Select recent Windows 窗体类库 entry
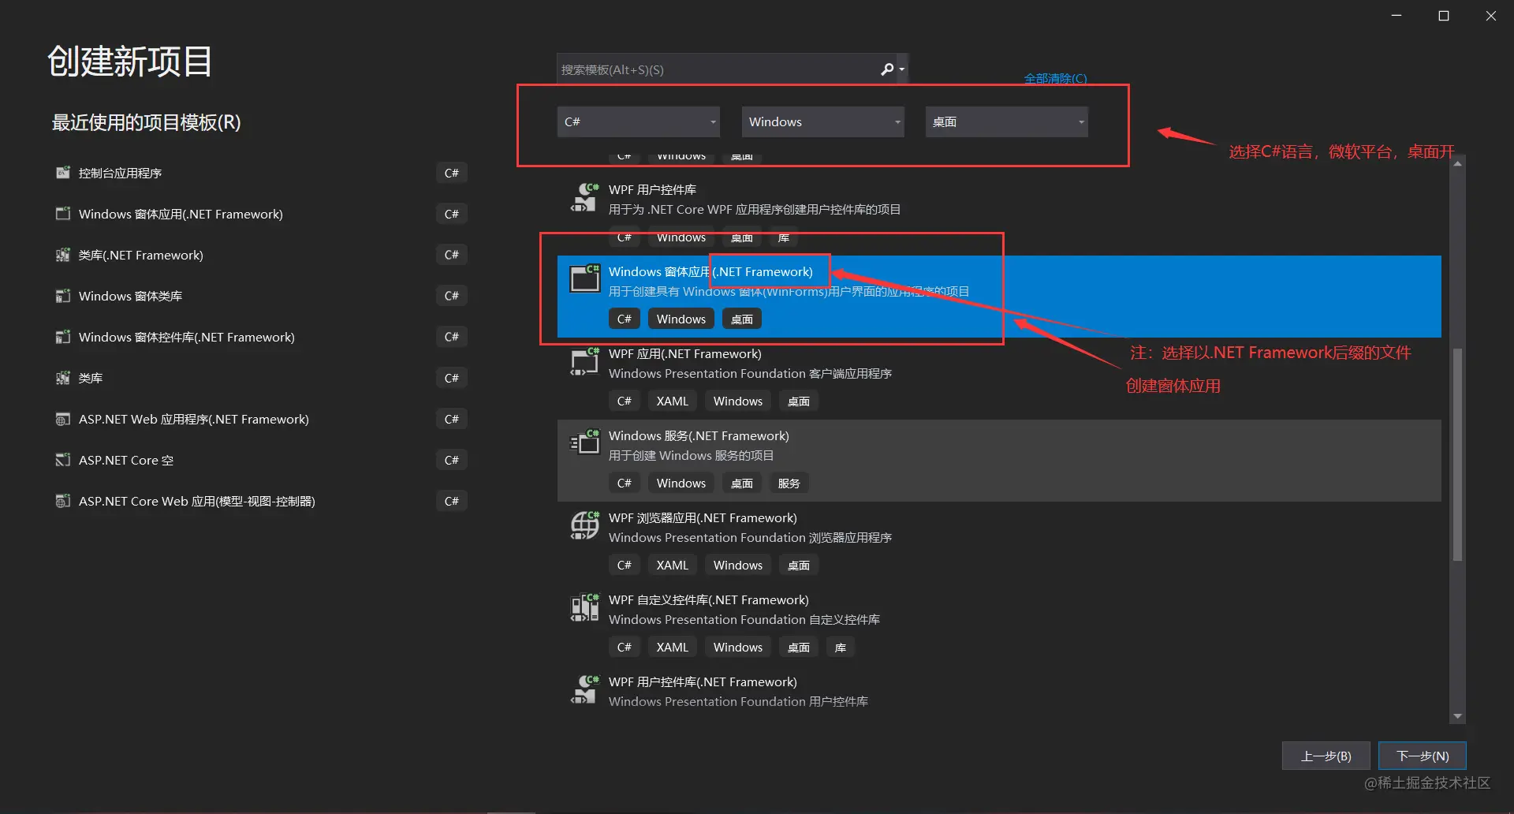 pos(260,296)
